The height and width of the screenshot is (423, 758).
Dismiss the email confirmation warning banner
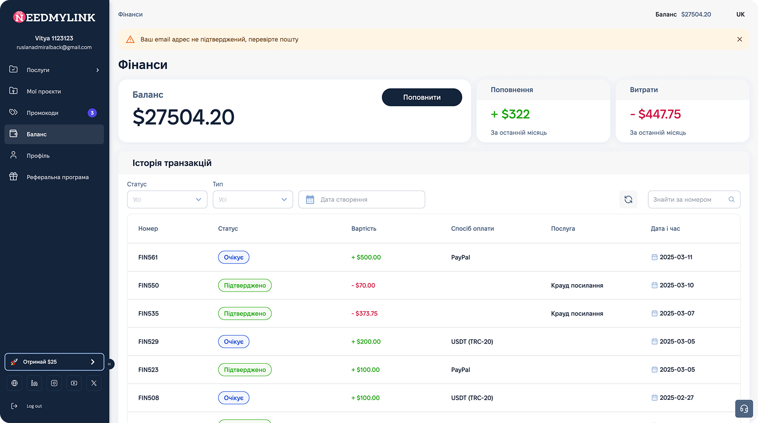pyautogui.click(x=739, y=39)
